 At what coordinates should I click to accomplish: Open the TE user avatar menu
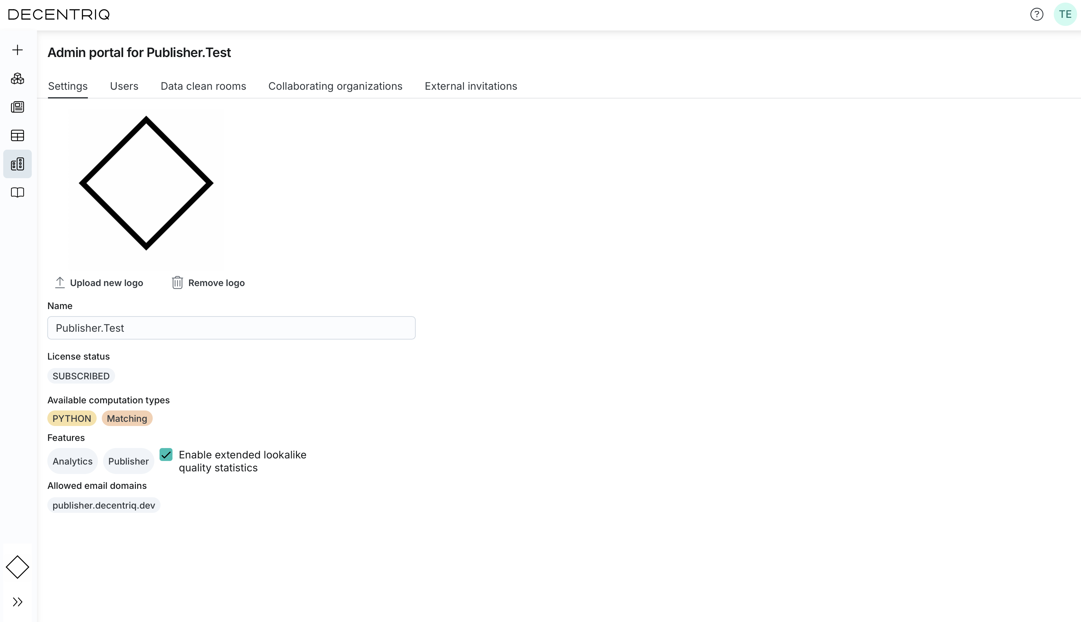1065,15
